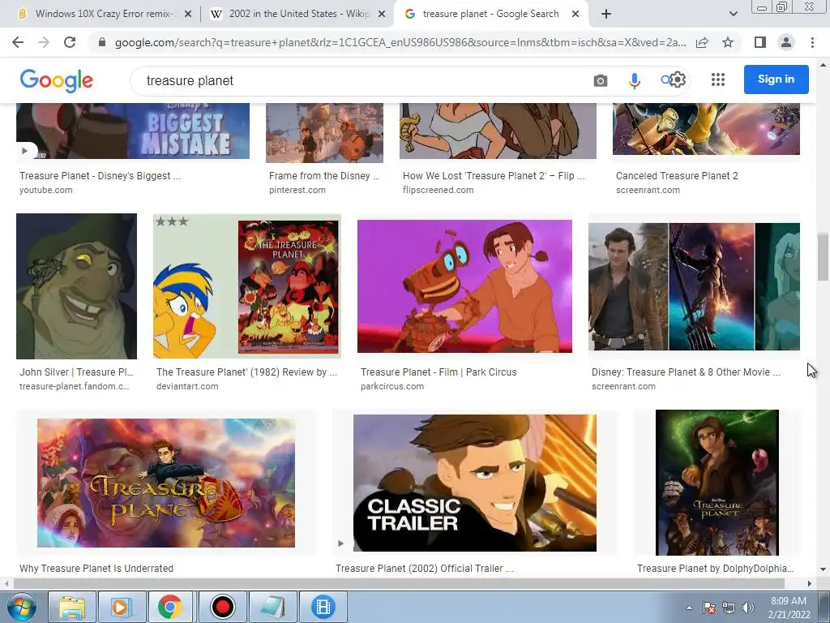Open Action Center flag tray icon
830x623 pixels.
pyautogui.click(x=709, y=608)
